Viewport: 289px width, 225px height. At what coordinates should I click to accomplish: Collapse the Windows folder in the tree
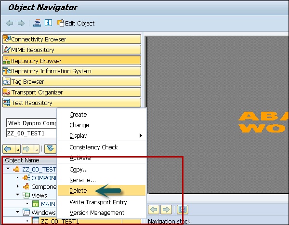pos(18,212)
